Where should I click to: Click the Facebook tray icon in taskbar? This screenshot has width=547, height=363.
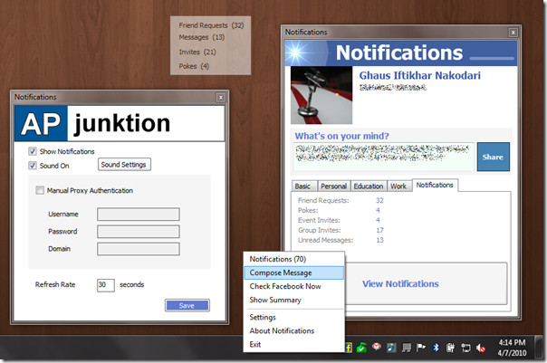(349, 348)
